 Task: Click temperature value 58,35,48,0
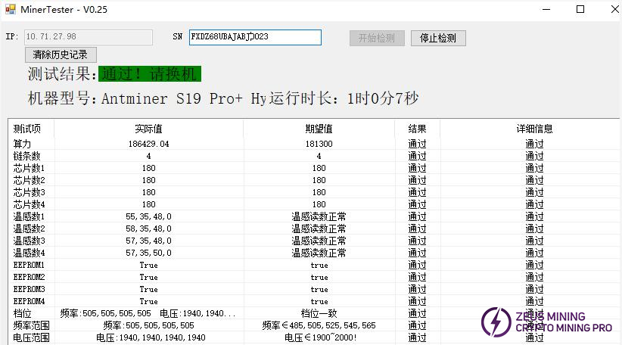click(149, 228)
